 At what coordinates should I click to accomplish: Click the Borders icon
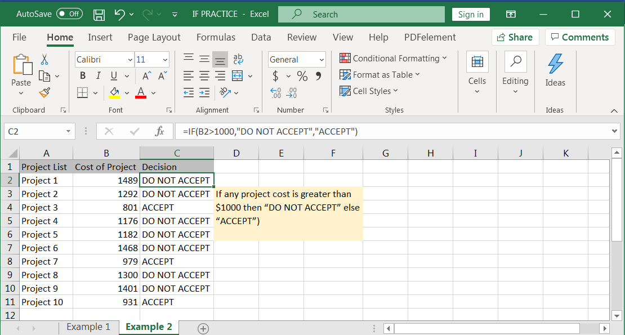coord(82,93)
